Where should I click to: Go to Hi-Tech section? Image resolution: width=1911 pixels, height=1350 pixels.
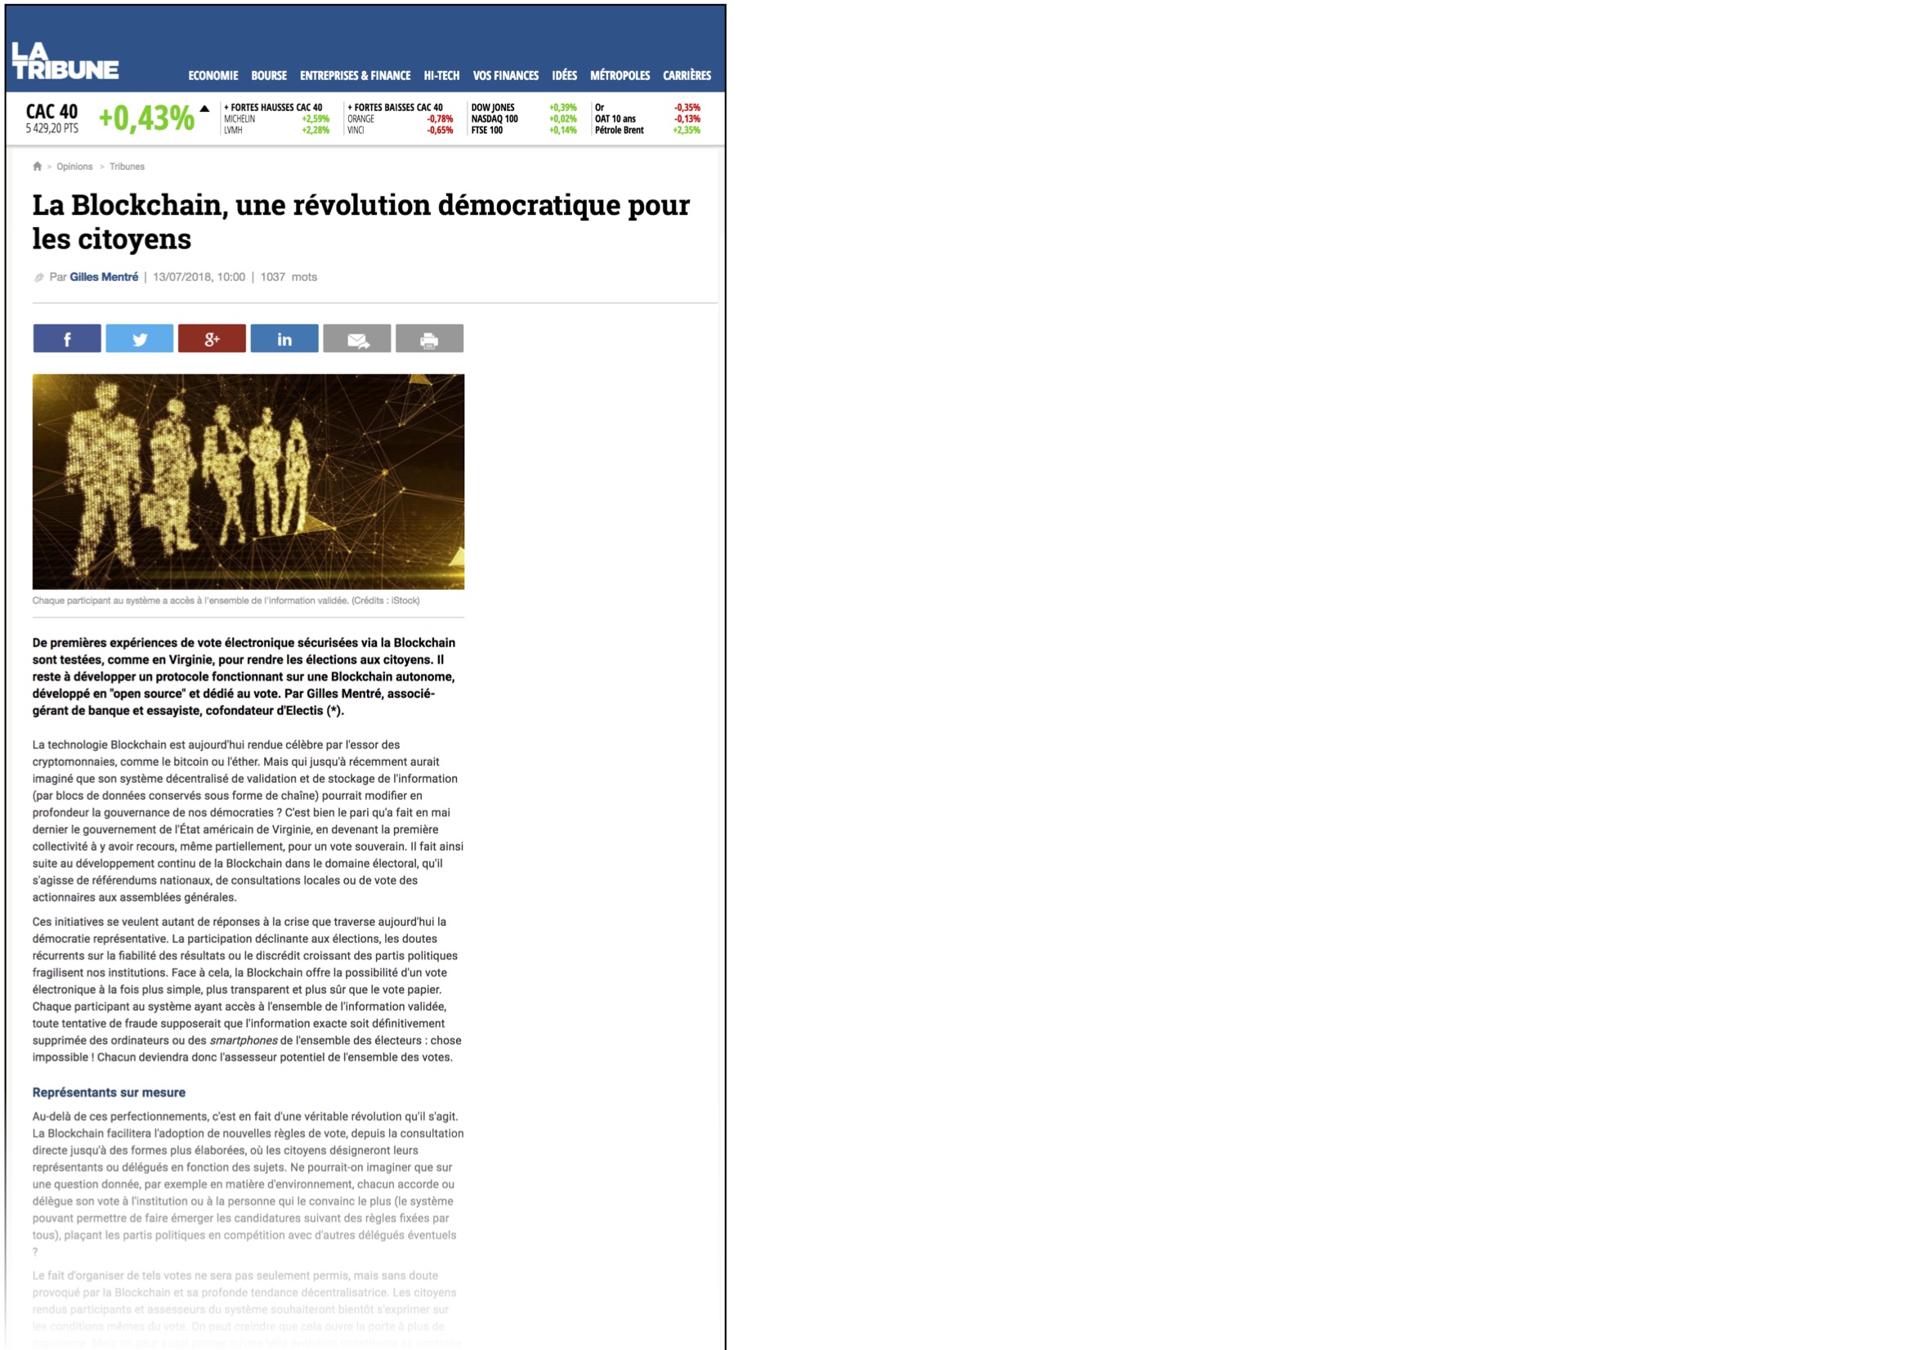(441, 76)
